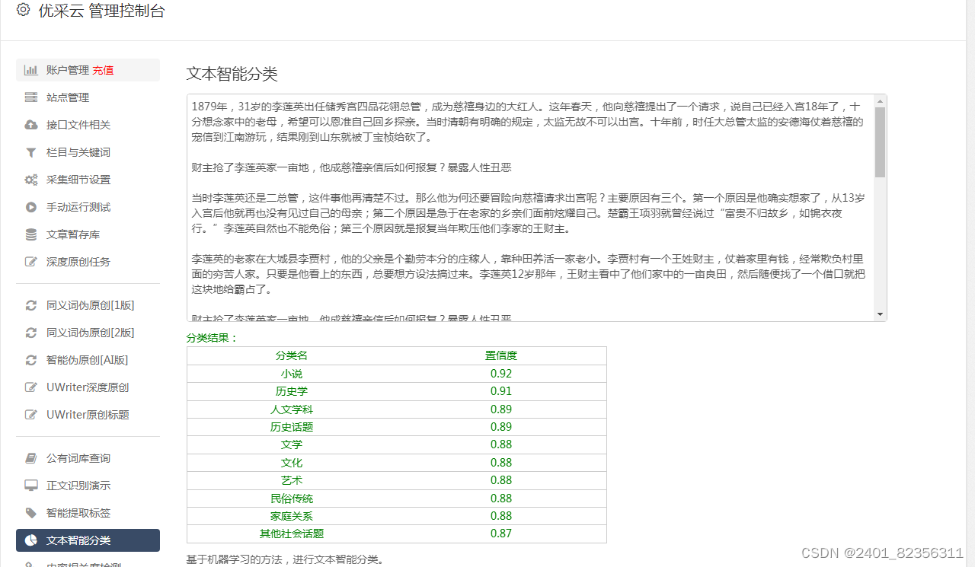This screenshot has width=975, height=567.
Task: Click the refresh icon for 智能伪原创[AI版]
Action: click(x=31, y=360)
